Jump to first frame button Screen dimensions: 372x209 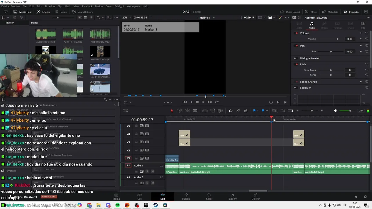pyautogui.click(x=185, y=102)
